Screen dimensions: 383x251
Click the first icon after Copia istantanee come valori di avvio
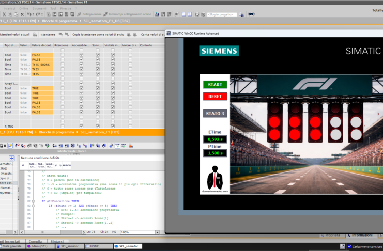click(129, 35)
